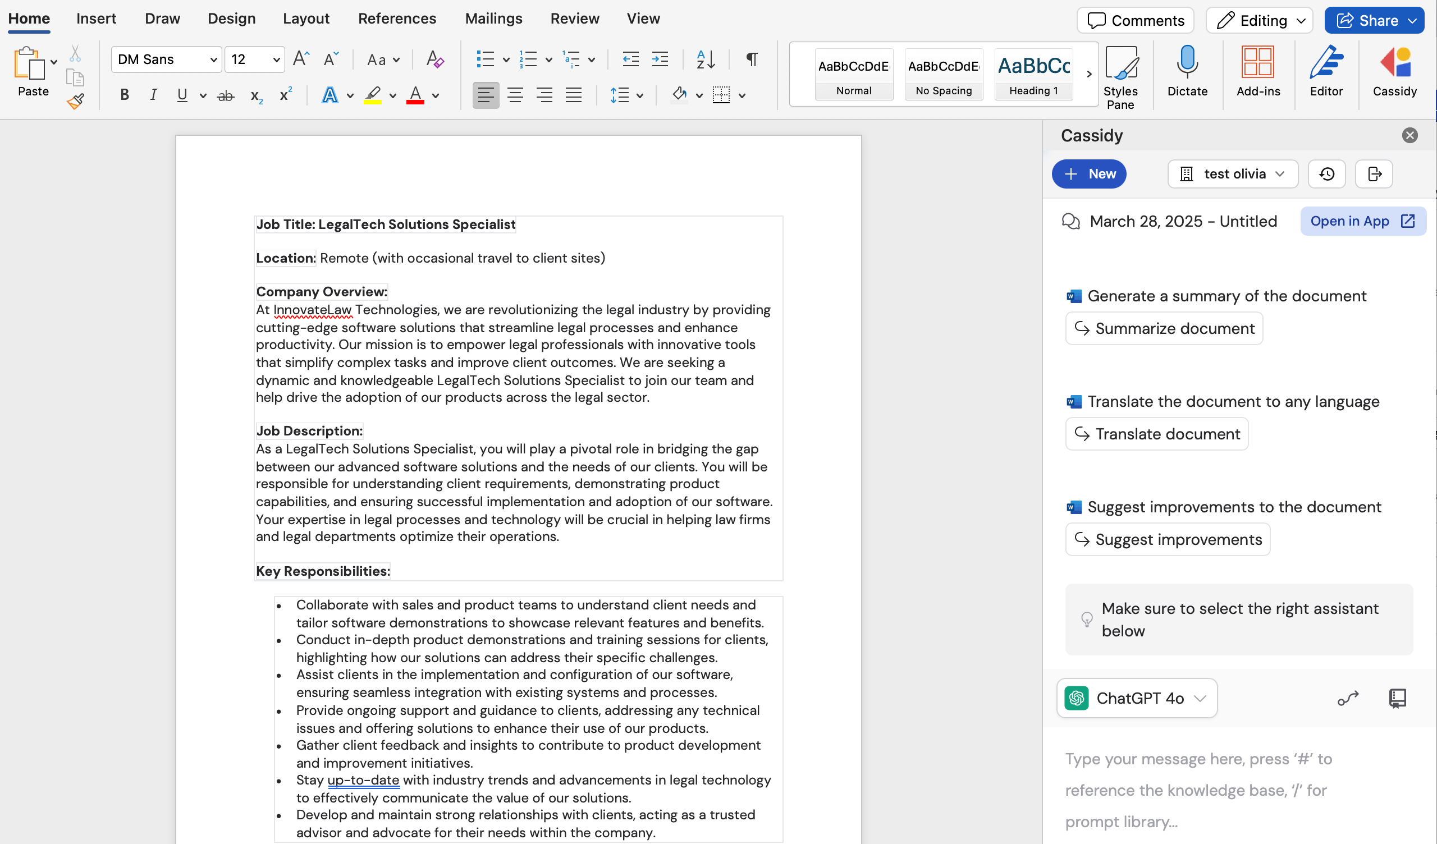Toggle italic formatting

coord(153,95)
